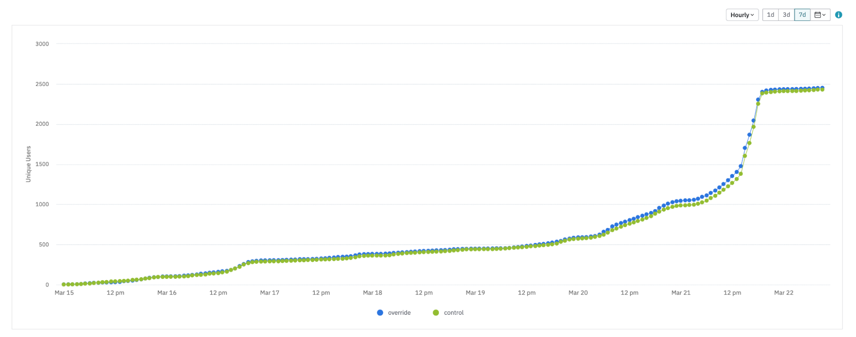Click the Unique Users axis title

(x=28, y=164)
